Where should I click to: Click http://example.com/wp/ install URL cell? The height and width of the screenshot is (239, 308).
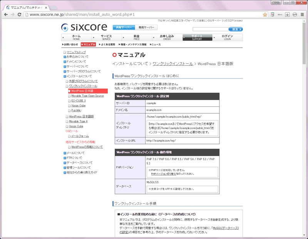(x=182, y=141)
